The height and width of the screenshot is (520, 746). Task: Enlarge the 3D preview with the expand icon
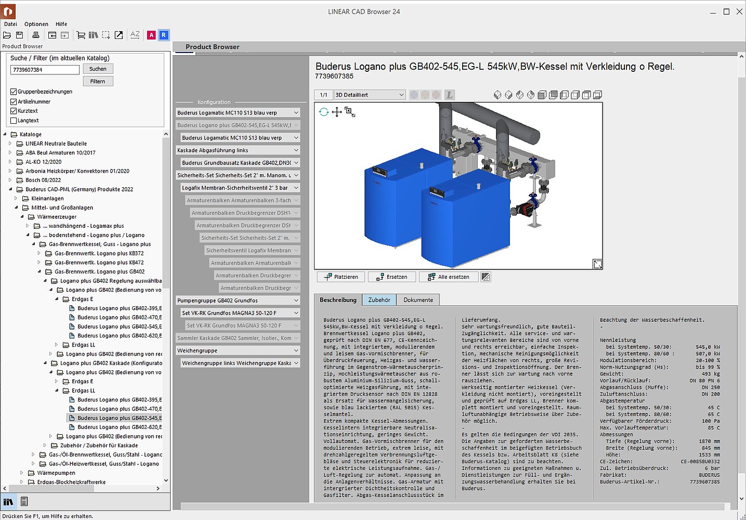point(597,264)
